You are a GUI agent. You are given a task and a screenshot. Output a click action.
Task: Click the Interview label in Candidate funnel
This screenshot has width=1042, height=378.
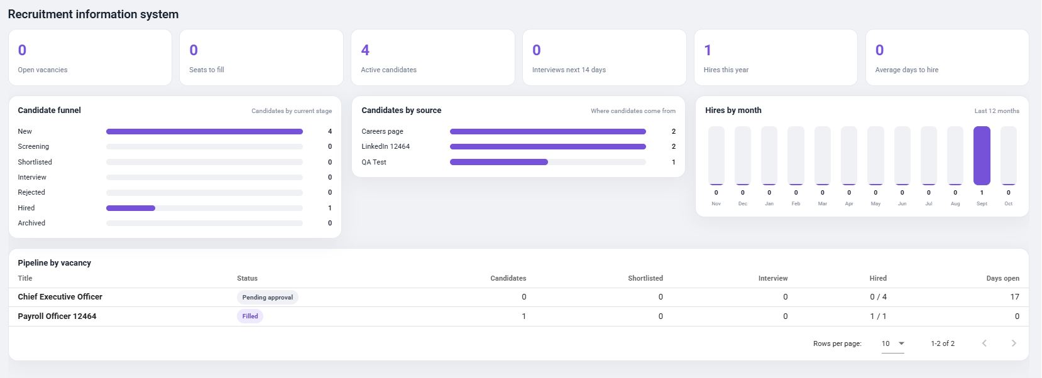click(32, 177)
